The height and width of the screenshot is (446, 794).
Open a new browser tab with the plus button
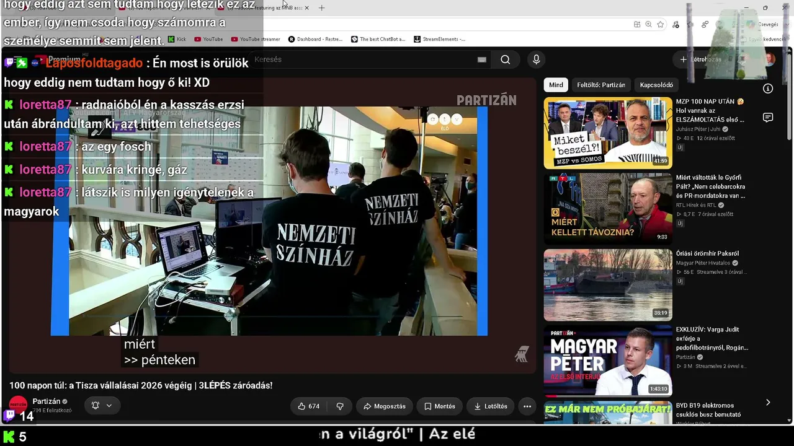[x=321, y=8]
